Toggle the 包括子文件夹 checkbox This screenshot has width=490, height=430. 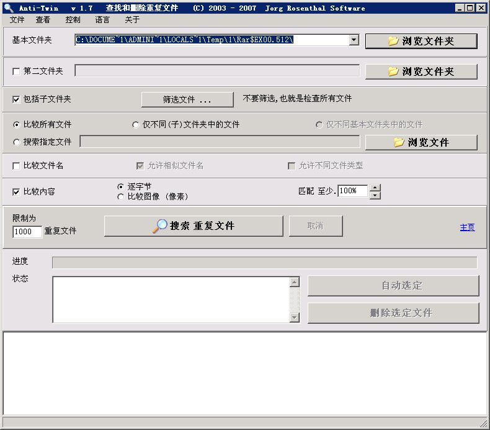[x=16, y=99]
